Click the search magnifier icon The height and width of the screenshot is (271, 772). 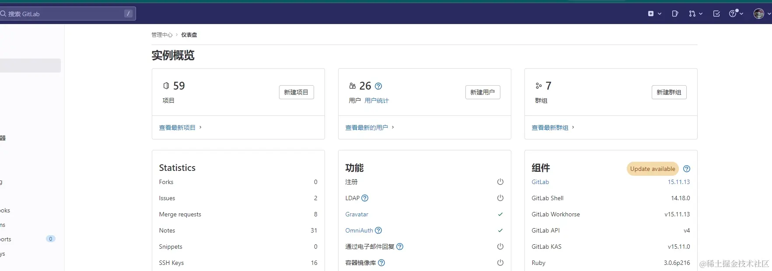pos(3,14)
